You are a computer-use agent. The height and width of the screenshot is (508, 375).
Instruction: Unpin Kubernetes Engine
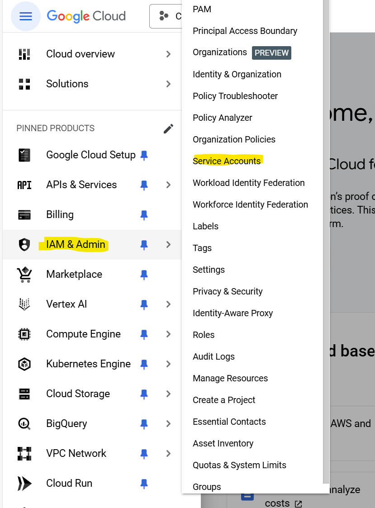[x=144, y=364]
